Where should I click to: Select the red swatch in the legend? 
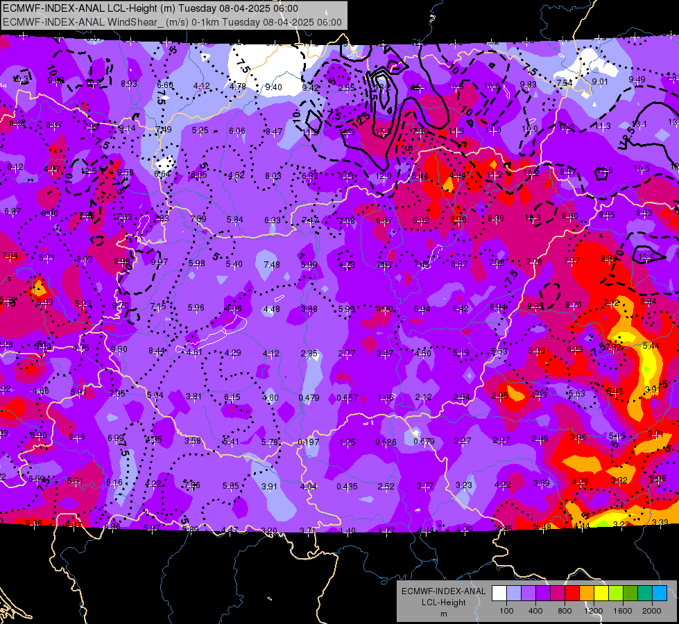(x=572, y=593)
